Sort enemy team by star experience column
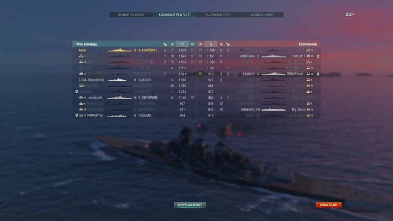Screen dimensions: 393x221 click(211, 44)
